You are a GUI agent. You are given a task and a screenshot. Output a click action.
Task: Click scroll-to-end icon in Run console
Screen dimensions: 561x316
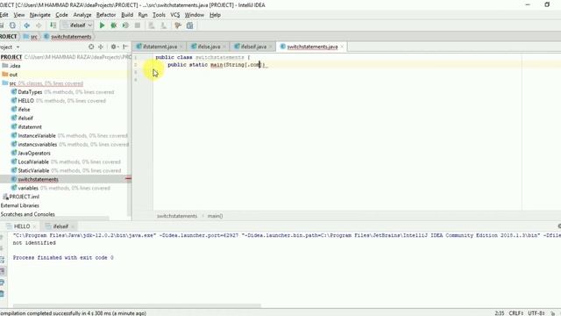[2, 271]
